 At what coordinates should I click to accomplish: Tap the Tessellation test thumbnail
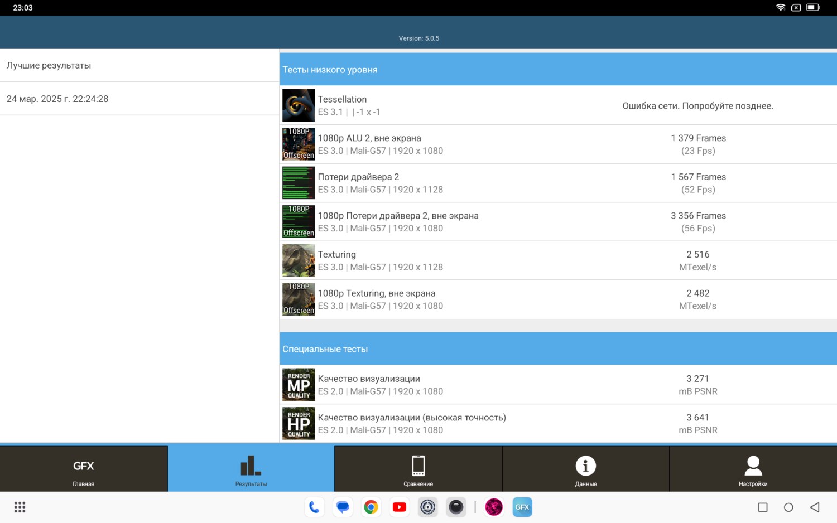pos(299,105)
